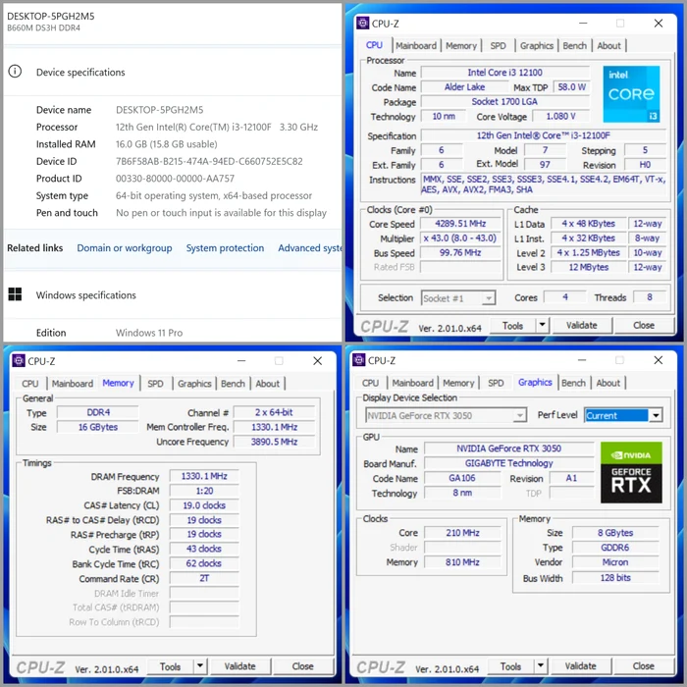This screenshot has width=687, height=687.
Task: Click the Core Speed value field
Action: (454, 224)
